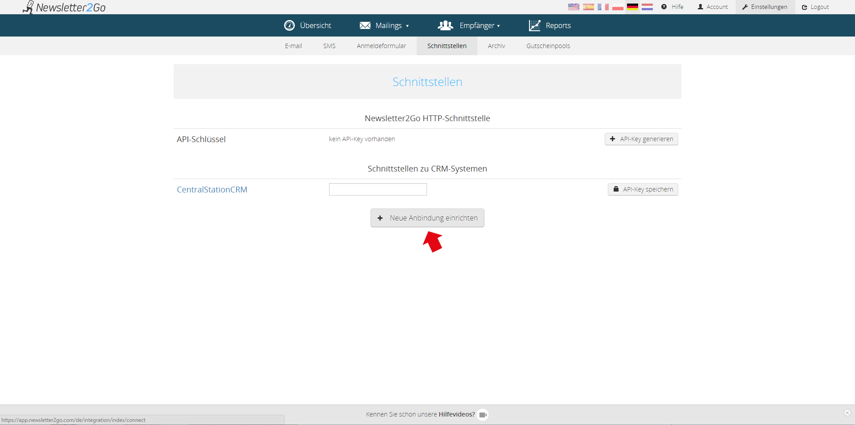The height and width of the screenshot is (425, 855).
Task: Open the Reports section
Action: click(x=550, y=25)
